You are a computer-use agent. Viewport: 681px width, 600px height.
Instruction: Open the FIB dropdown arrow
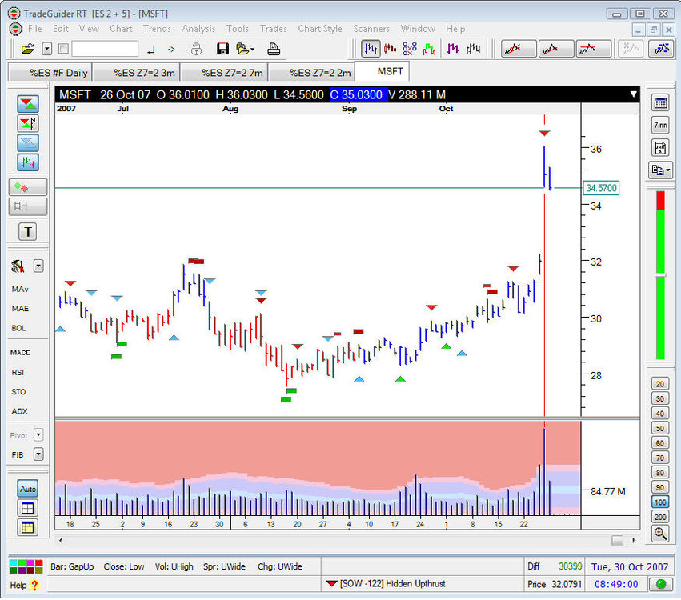(x=38, y=454)
